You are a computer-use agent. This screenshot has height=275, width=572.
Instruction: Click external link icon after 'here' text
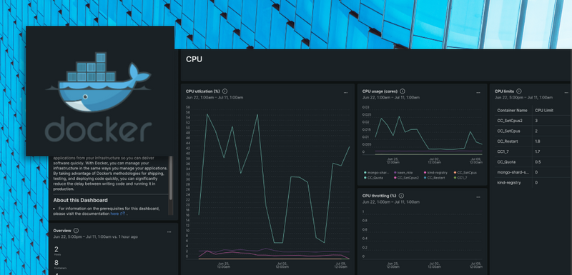(x=122, y=214)
